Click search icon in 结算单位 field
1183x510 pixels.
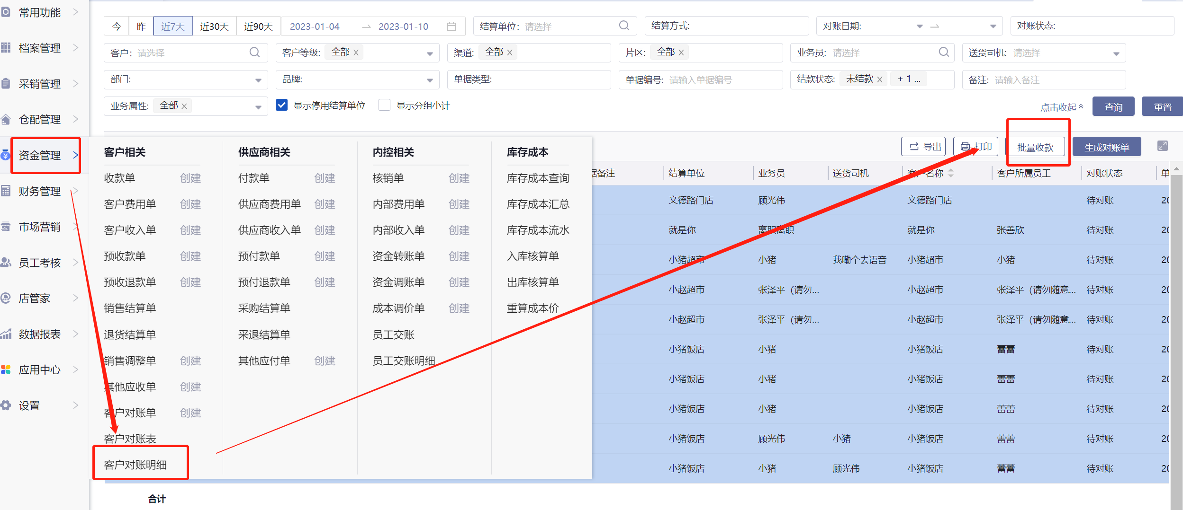click(x=624, y=26)
